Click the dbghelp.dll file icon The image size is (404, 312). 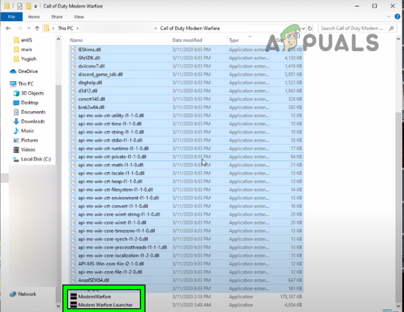click(74, 82)
